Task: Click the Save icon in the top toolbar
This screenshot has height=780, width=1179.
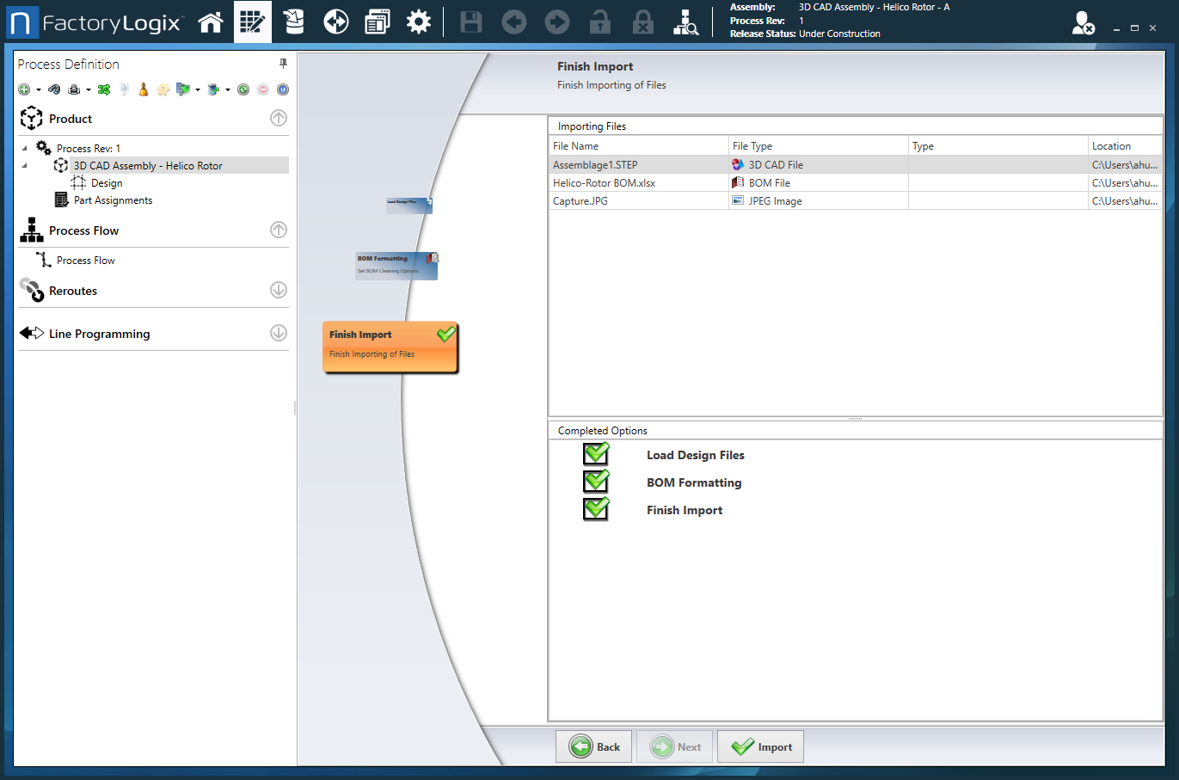Action: pos(470,21)
